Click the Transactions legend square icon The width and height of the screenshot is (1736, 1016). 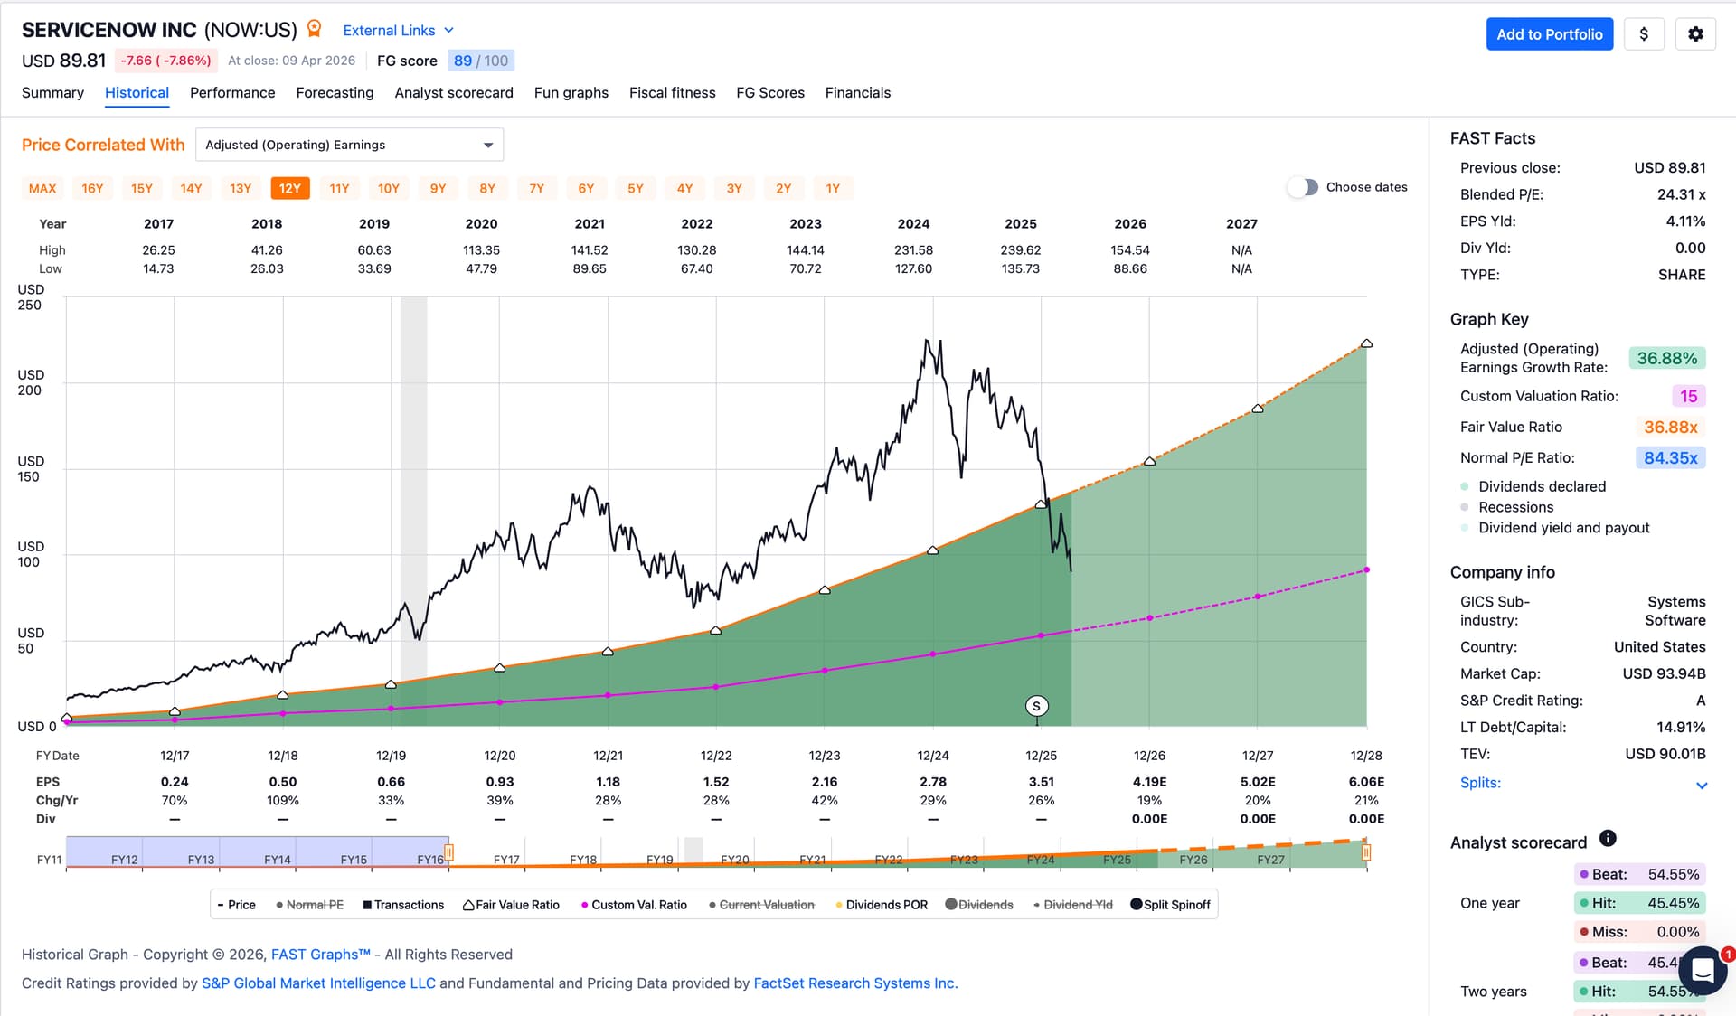point(367,905)
